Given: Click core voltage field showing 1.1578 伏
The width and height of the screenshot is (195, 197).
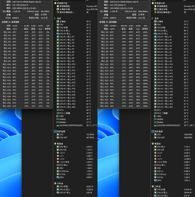Looking at the screenshot, I should coord(115,12).
